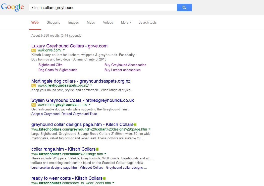Switch to the Shopping tab
The image size is (264, 186).
click(54, 22)
